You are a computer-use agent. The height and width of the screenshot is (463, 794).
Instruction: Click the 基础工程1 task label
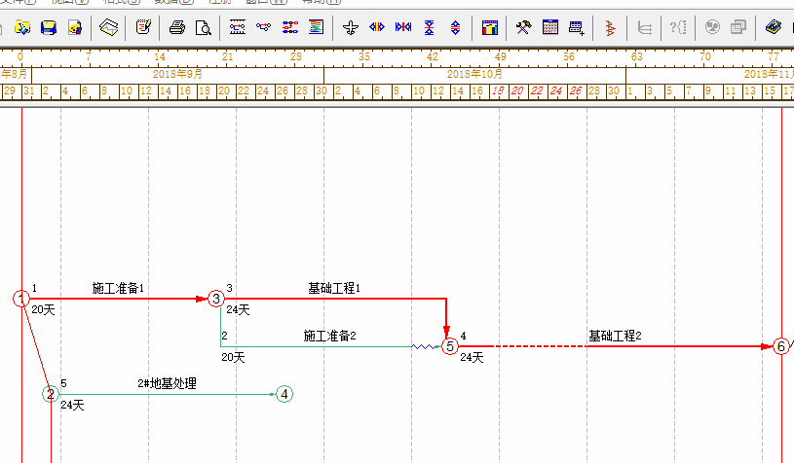pos(334,288)
